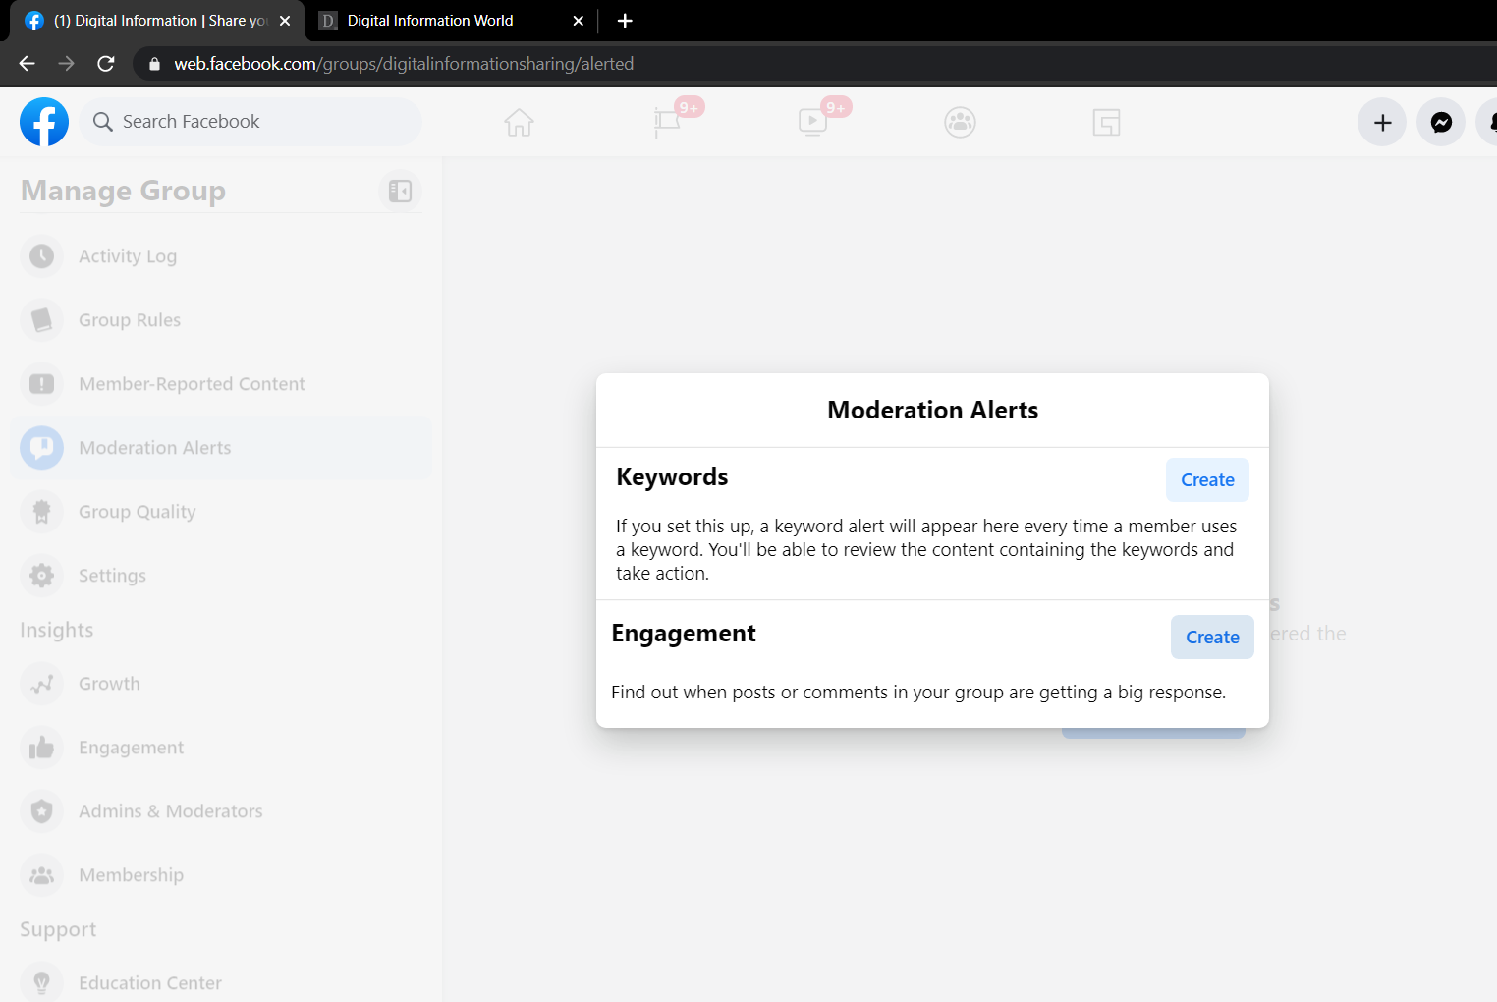The height and width of the screenshot is (1002, 1497).
Task: View Growth insights icon
Action: [41, 683]
